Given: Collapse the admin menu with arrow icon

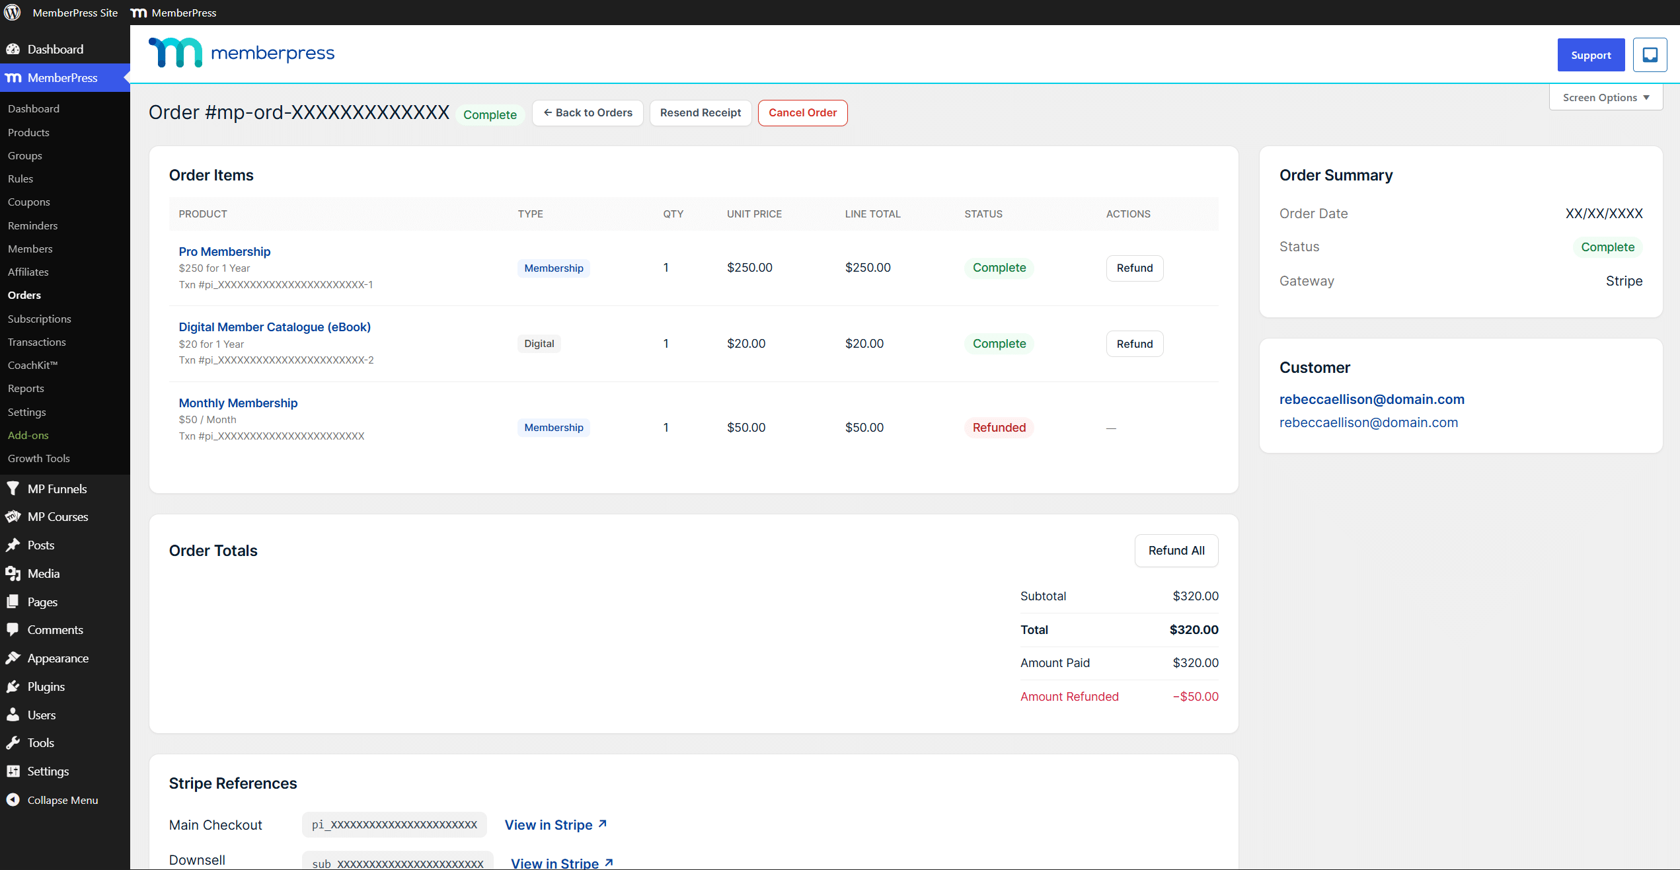Looking at the screenshot, I should click(x=13, y=800).
